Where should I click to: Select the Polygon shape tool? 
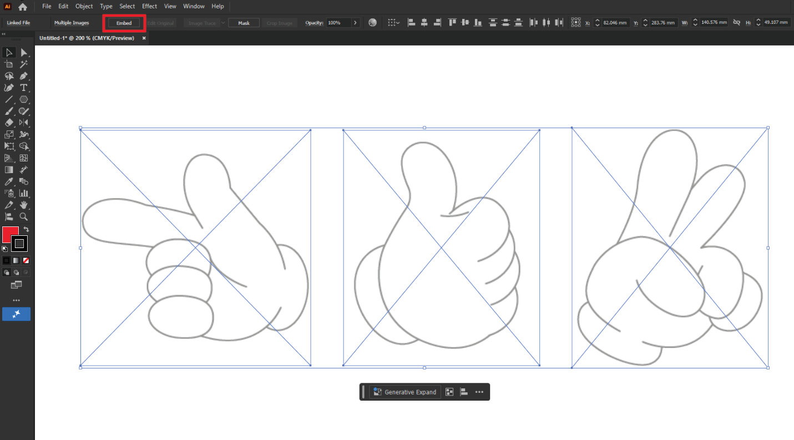click(24, 100)
